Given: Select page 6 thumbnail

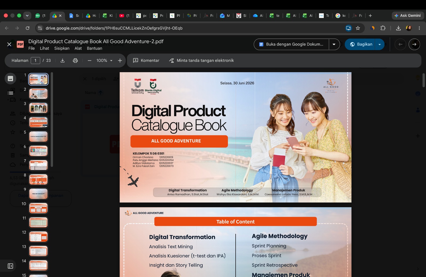Looking at the screenshot, I should (38, 151).
